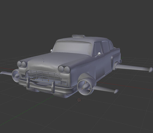Viewport: 153px width, 133px height.
Task: Select the orange origin dot on the grille
Action: (49, 81)
